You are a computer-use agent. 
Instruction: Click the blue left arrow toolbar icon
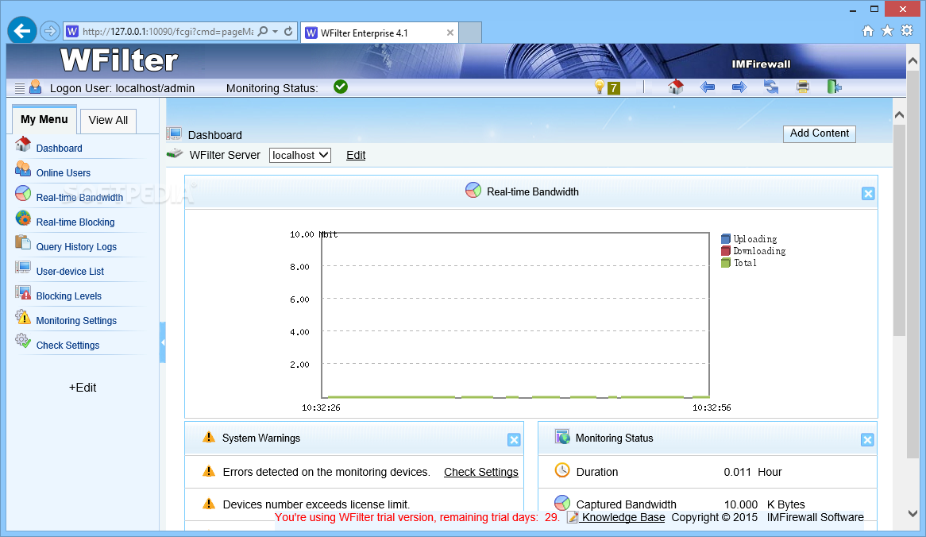708,87
